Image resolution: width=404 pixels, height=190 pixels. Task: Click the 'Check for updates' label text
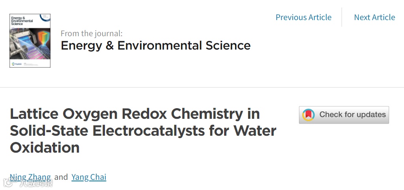point(352,115)
